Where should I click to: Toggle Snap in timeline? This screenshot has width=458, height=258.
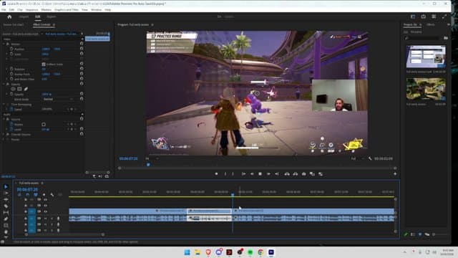(27, 195)
